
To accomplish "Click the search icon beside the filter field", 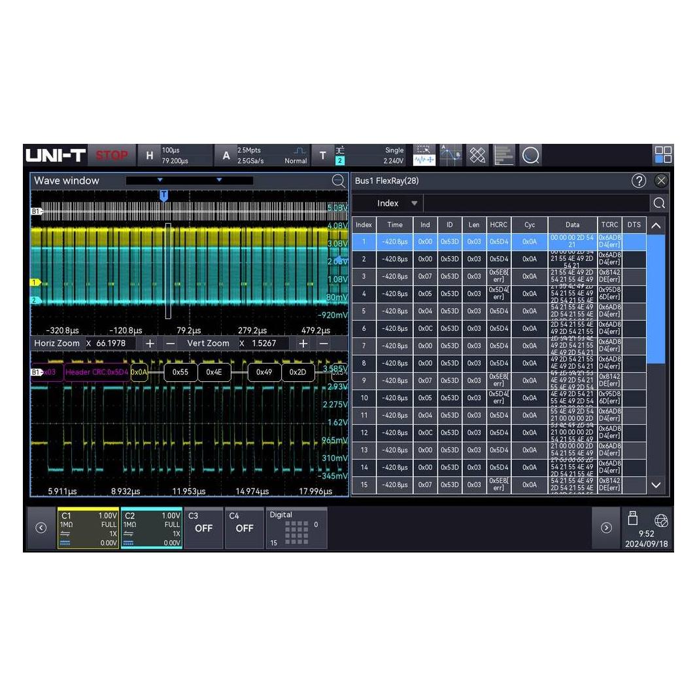I will (659, 203).
